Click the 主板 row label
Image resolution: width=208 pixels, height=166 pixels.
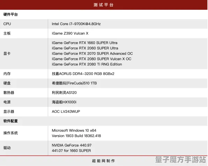[x=7, y=33]
